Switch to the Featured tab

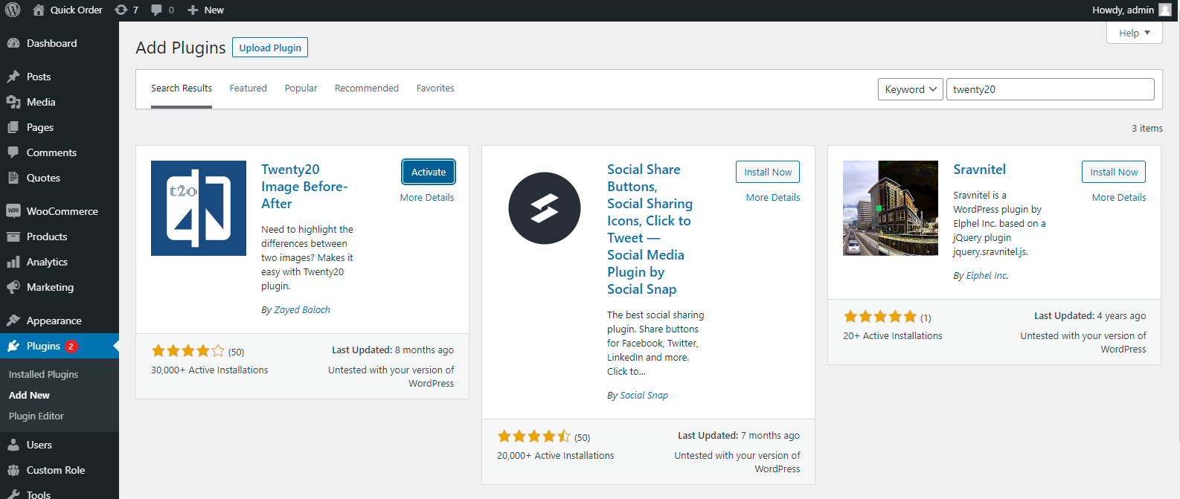coord(248,88)
